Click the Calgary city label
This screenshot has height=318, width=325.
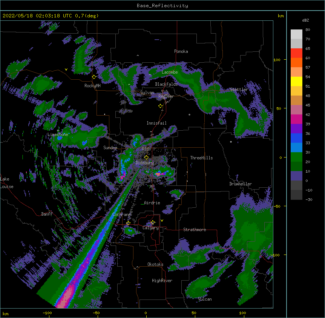150,228
